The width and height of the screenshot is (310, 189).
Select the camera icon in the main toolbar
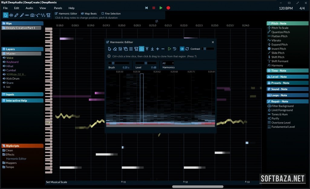(32, 15)
